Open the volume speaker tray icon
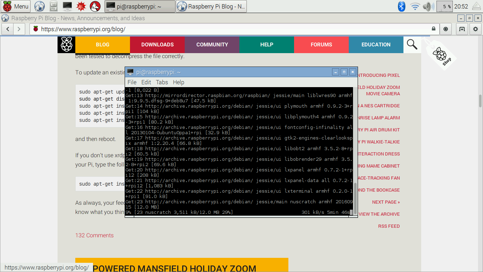The image size is (483, 272). click(x=428, y=6)
